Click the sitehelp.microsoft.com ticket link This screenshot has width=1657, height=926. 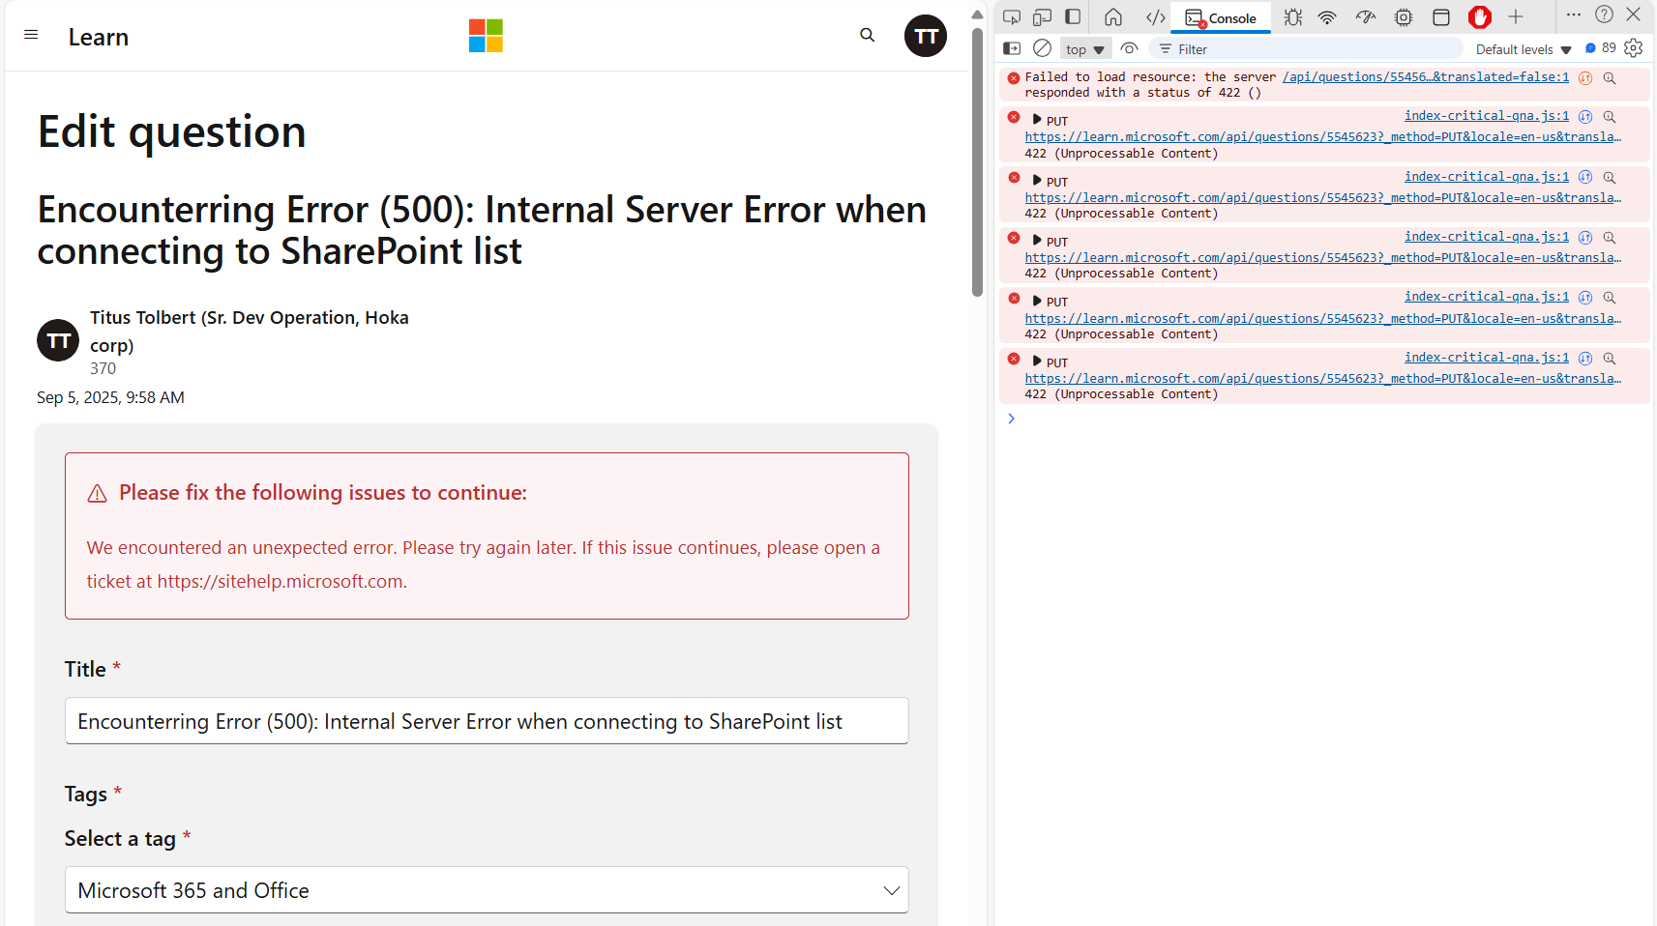coord(281,581)
